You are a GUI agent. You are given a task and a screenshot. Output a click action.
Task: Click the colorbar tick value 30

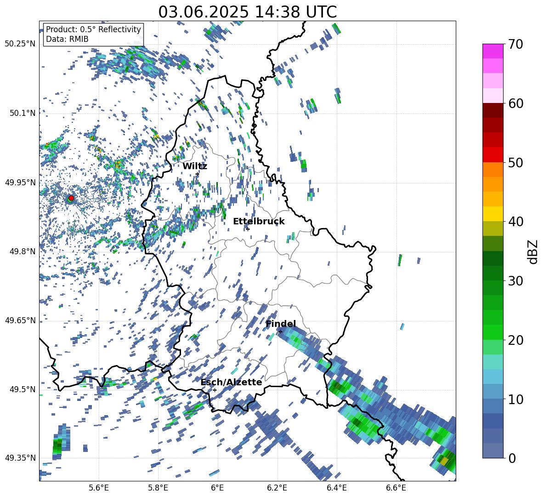pyautogui.click(x=516, y=280)
